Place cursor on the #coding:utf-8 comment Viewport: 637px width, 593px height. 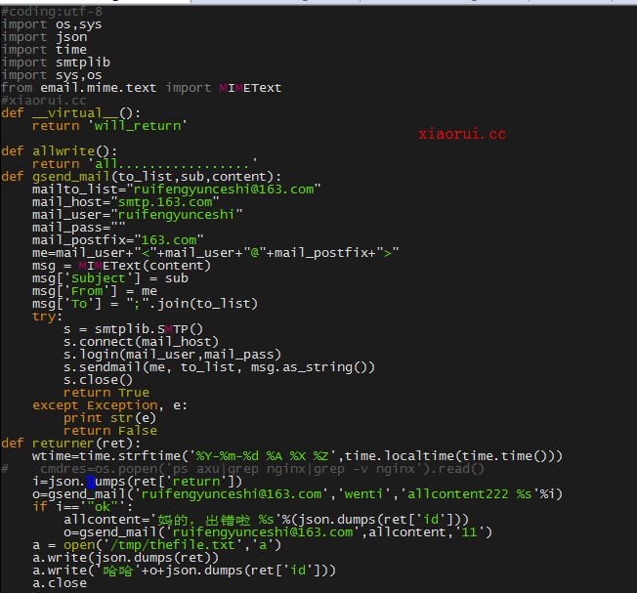click(x=51, y=11)
